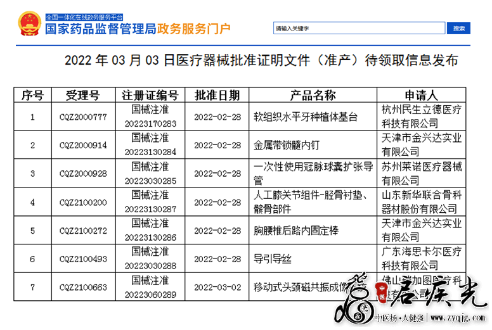Select acceptance number CQZ2000777
This screenshot has height=330, width=492.
tap(83, 117)
